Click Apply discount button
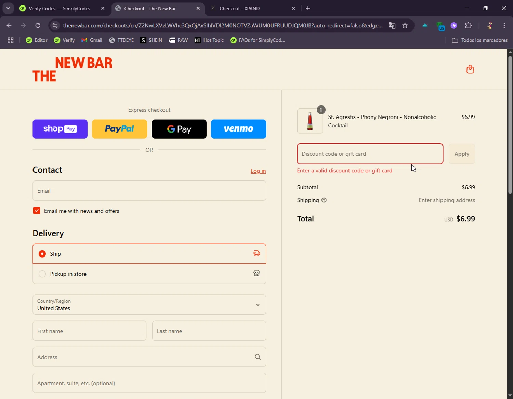The height and width of the screenshot is (399, 513). pos(462,154)
